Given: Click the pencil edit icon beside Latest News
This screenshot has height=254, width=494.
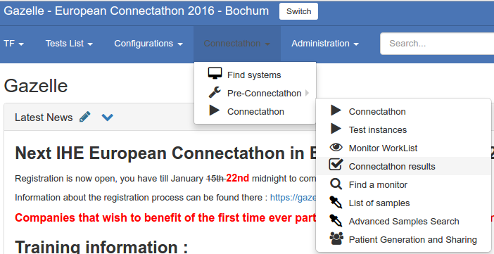Looking at the screenshot, I should pos(84,117).
